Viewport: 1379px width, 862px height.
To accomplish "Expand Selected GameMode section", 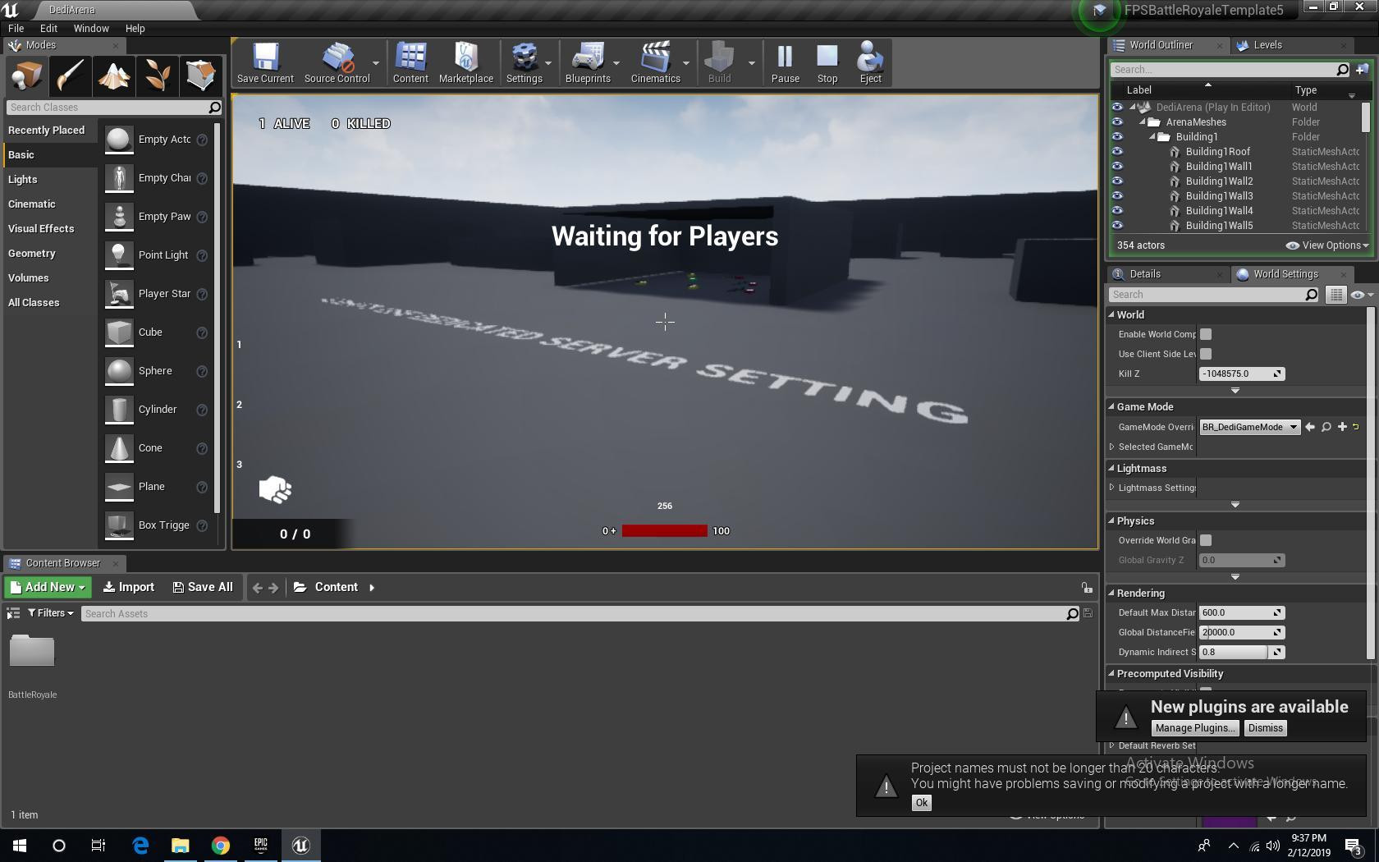I will (1112, 447).
